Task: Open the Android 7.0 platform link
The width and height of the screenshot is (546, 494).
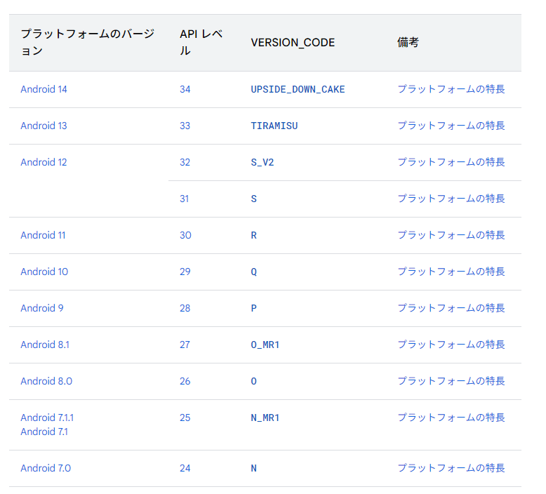Action: (46, 469)
